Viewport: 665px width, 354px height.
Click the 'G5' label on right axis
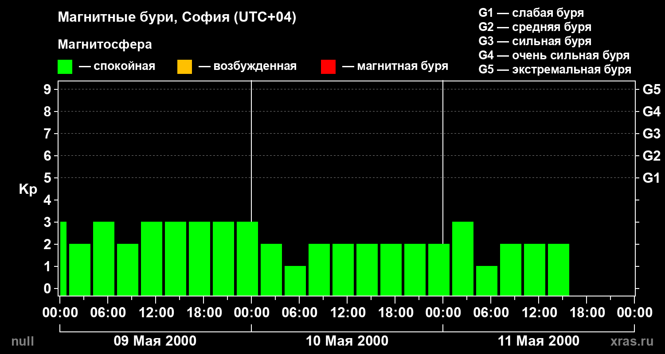click(x=652, y=89)
